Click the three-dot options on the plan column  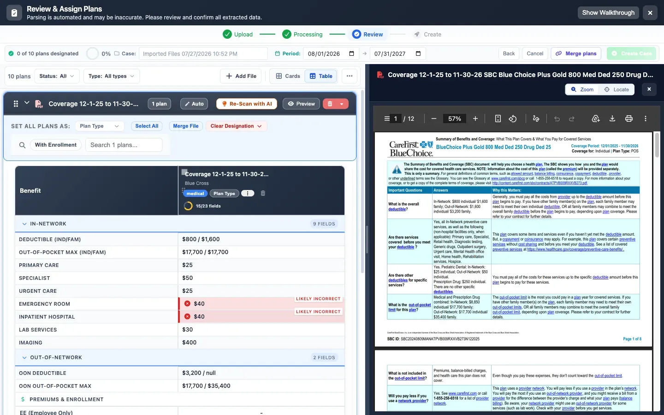[x=248, y=193]
